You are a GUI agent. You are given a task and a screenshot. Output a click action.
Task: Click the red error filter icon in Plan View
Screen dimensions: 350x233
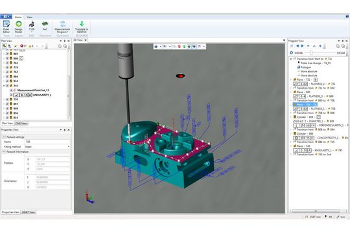tap(22, 46)
